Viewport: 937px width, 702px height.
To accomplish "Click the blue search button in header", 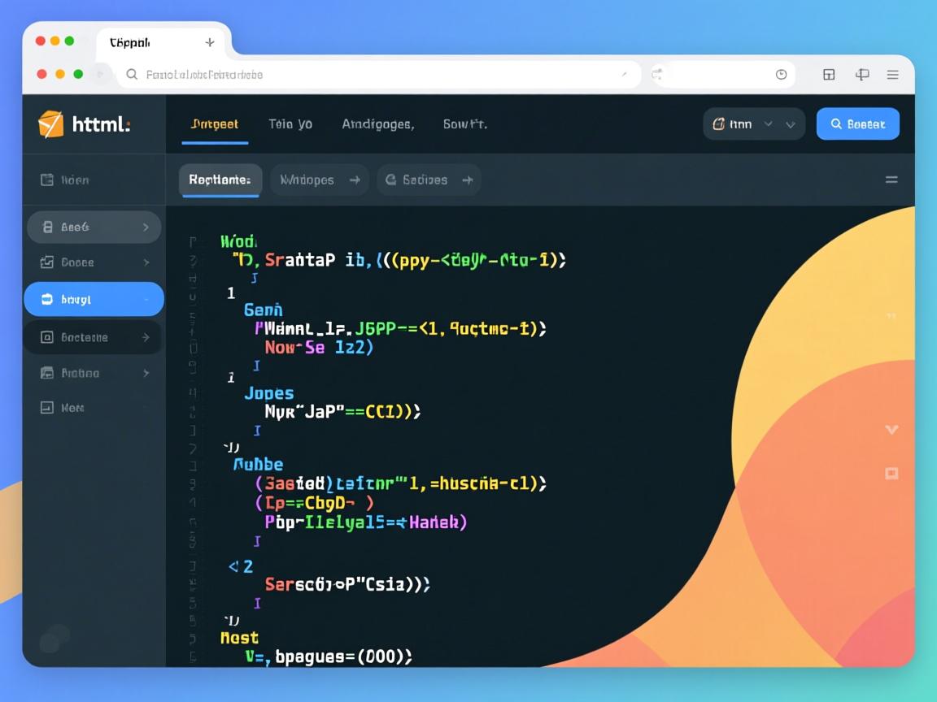I will point(857,124).
